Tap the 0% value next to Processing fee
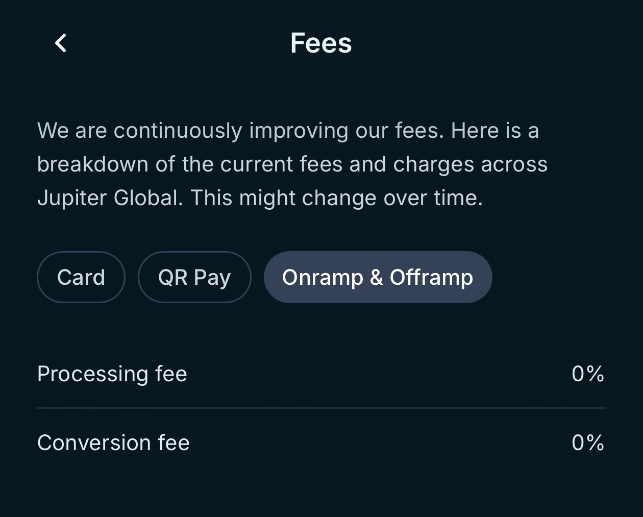Image resolution: width=643 pixels, height=517 pixels. click(x=588, y=374)
